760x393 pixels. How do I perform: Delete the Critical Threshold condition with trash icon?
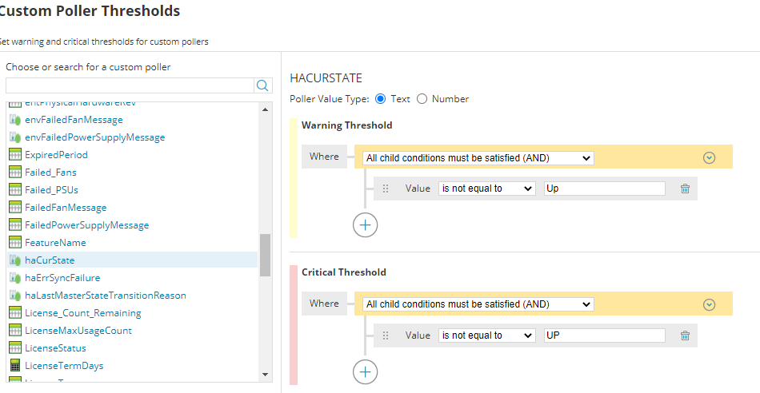[x=685, y=335]
